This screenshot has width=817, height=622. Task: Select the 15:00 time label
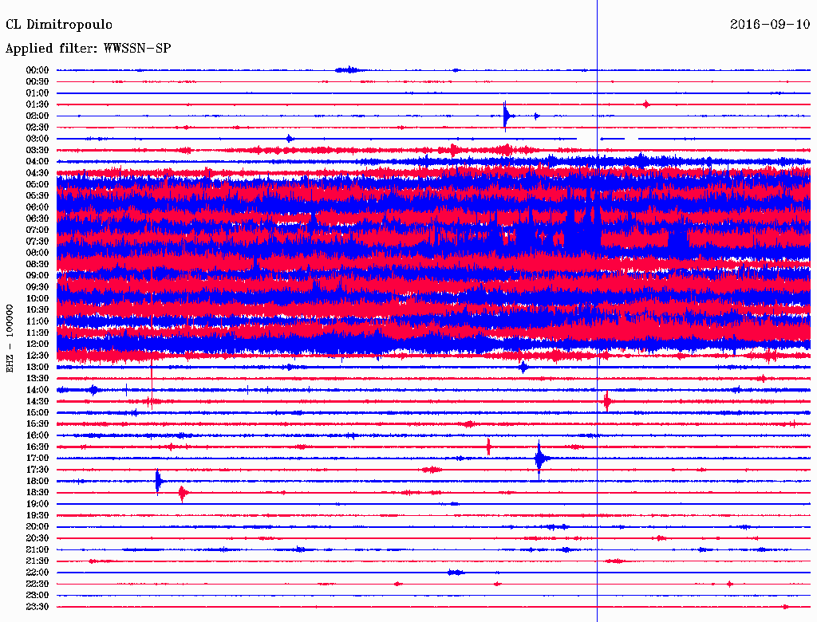[37, 412]
